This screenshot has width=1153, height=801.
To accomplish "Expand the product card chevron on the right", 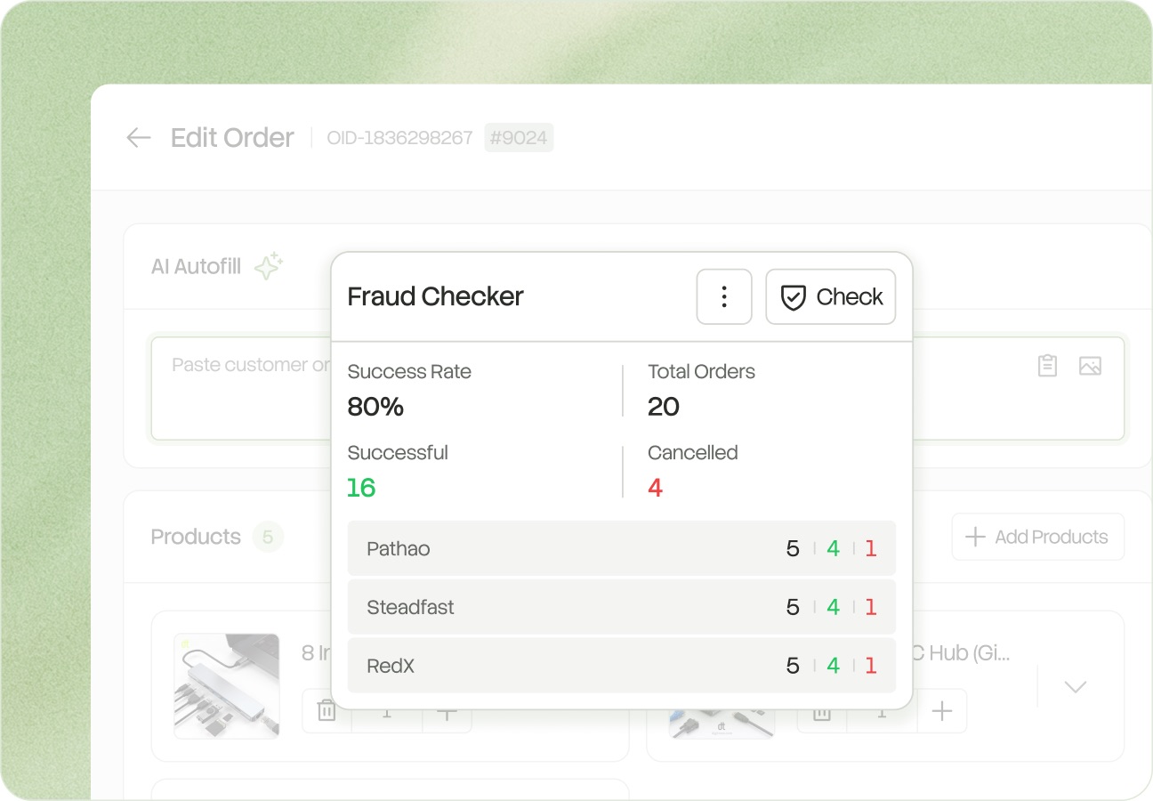I will click(1076, 686).
